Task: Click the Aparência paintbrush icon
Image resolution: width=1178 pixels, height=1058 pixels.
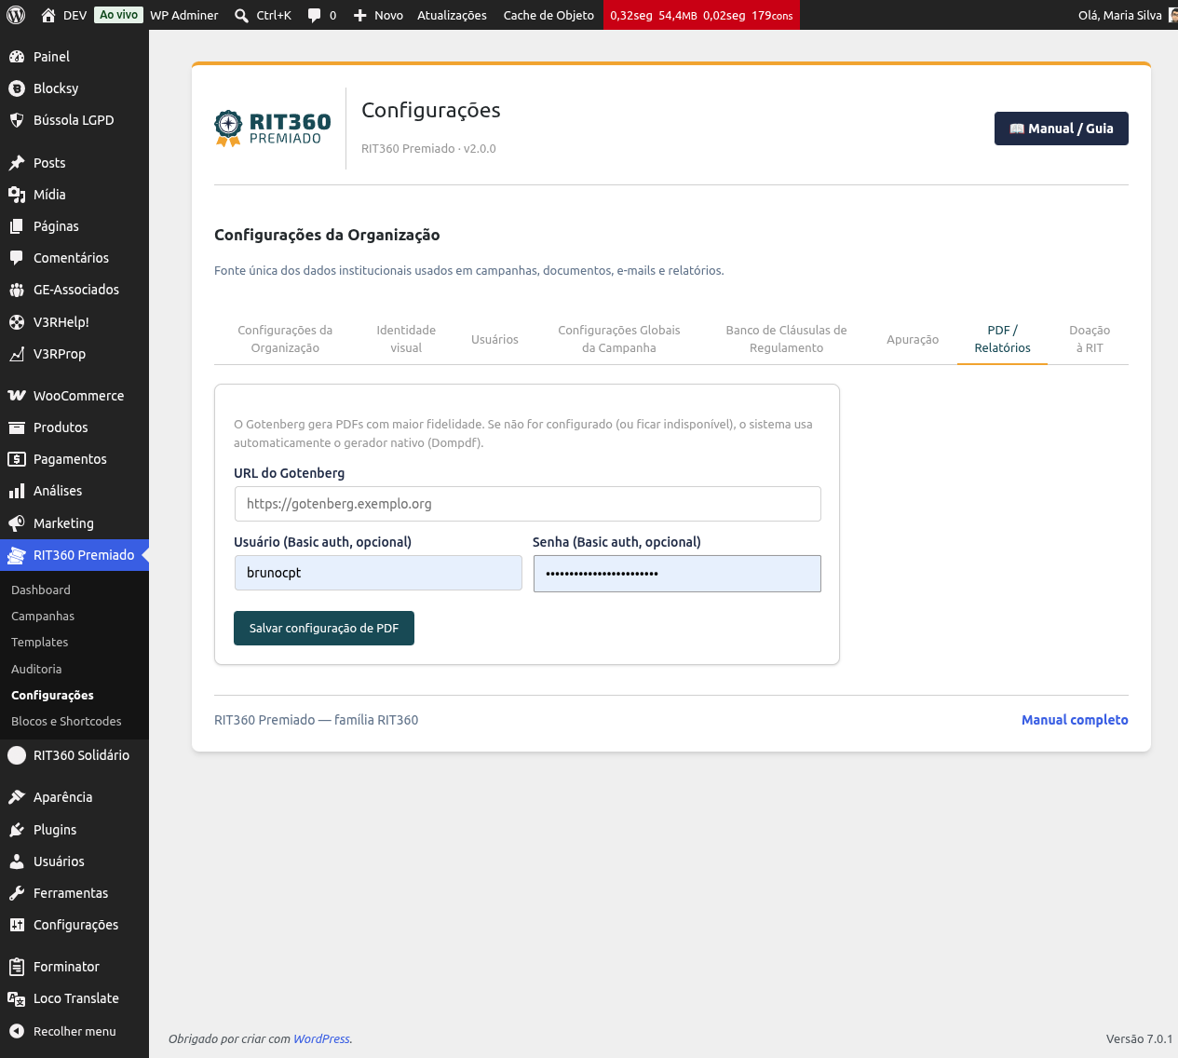Action: pos(17,797)
